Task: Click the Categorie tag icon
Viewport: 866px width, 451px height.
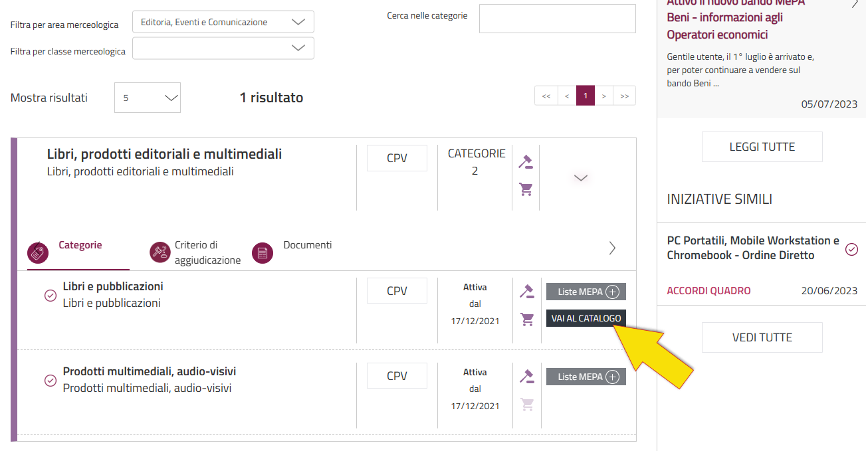Action: 38,252
